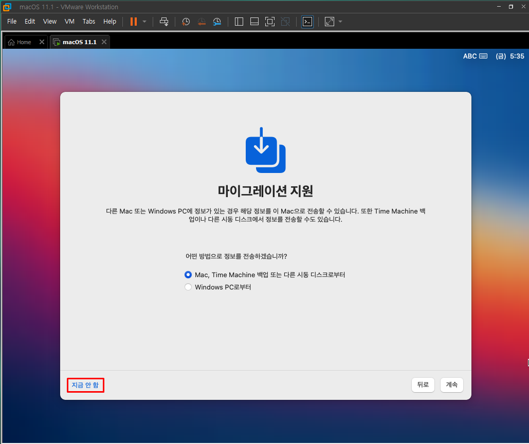Open the VM menu
Screen dimensions: 529x444
click(x=69, y=21)
